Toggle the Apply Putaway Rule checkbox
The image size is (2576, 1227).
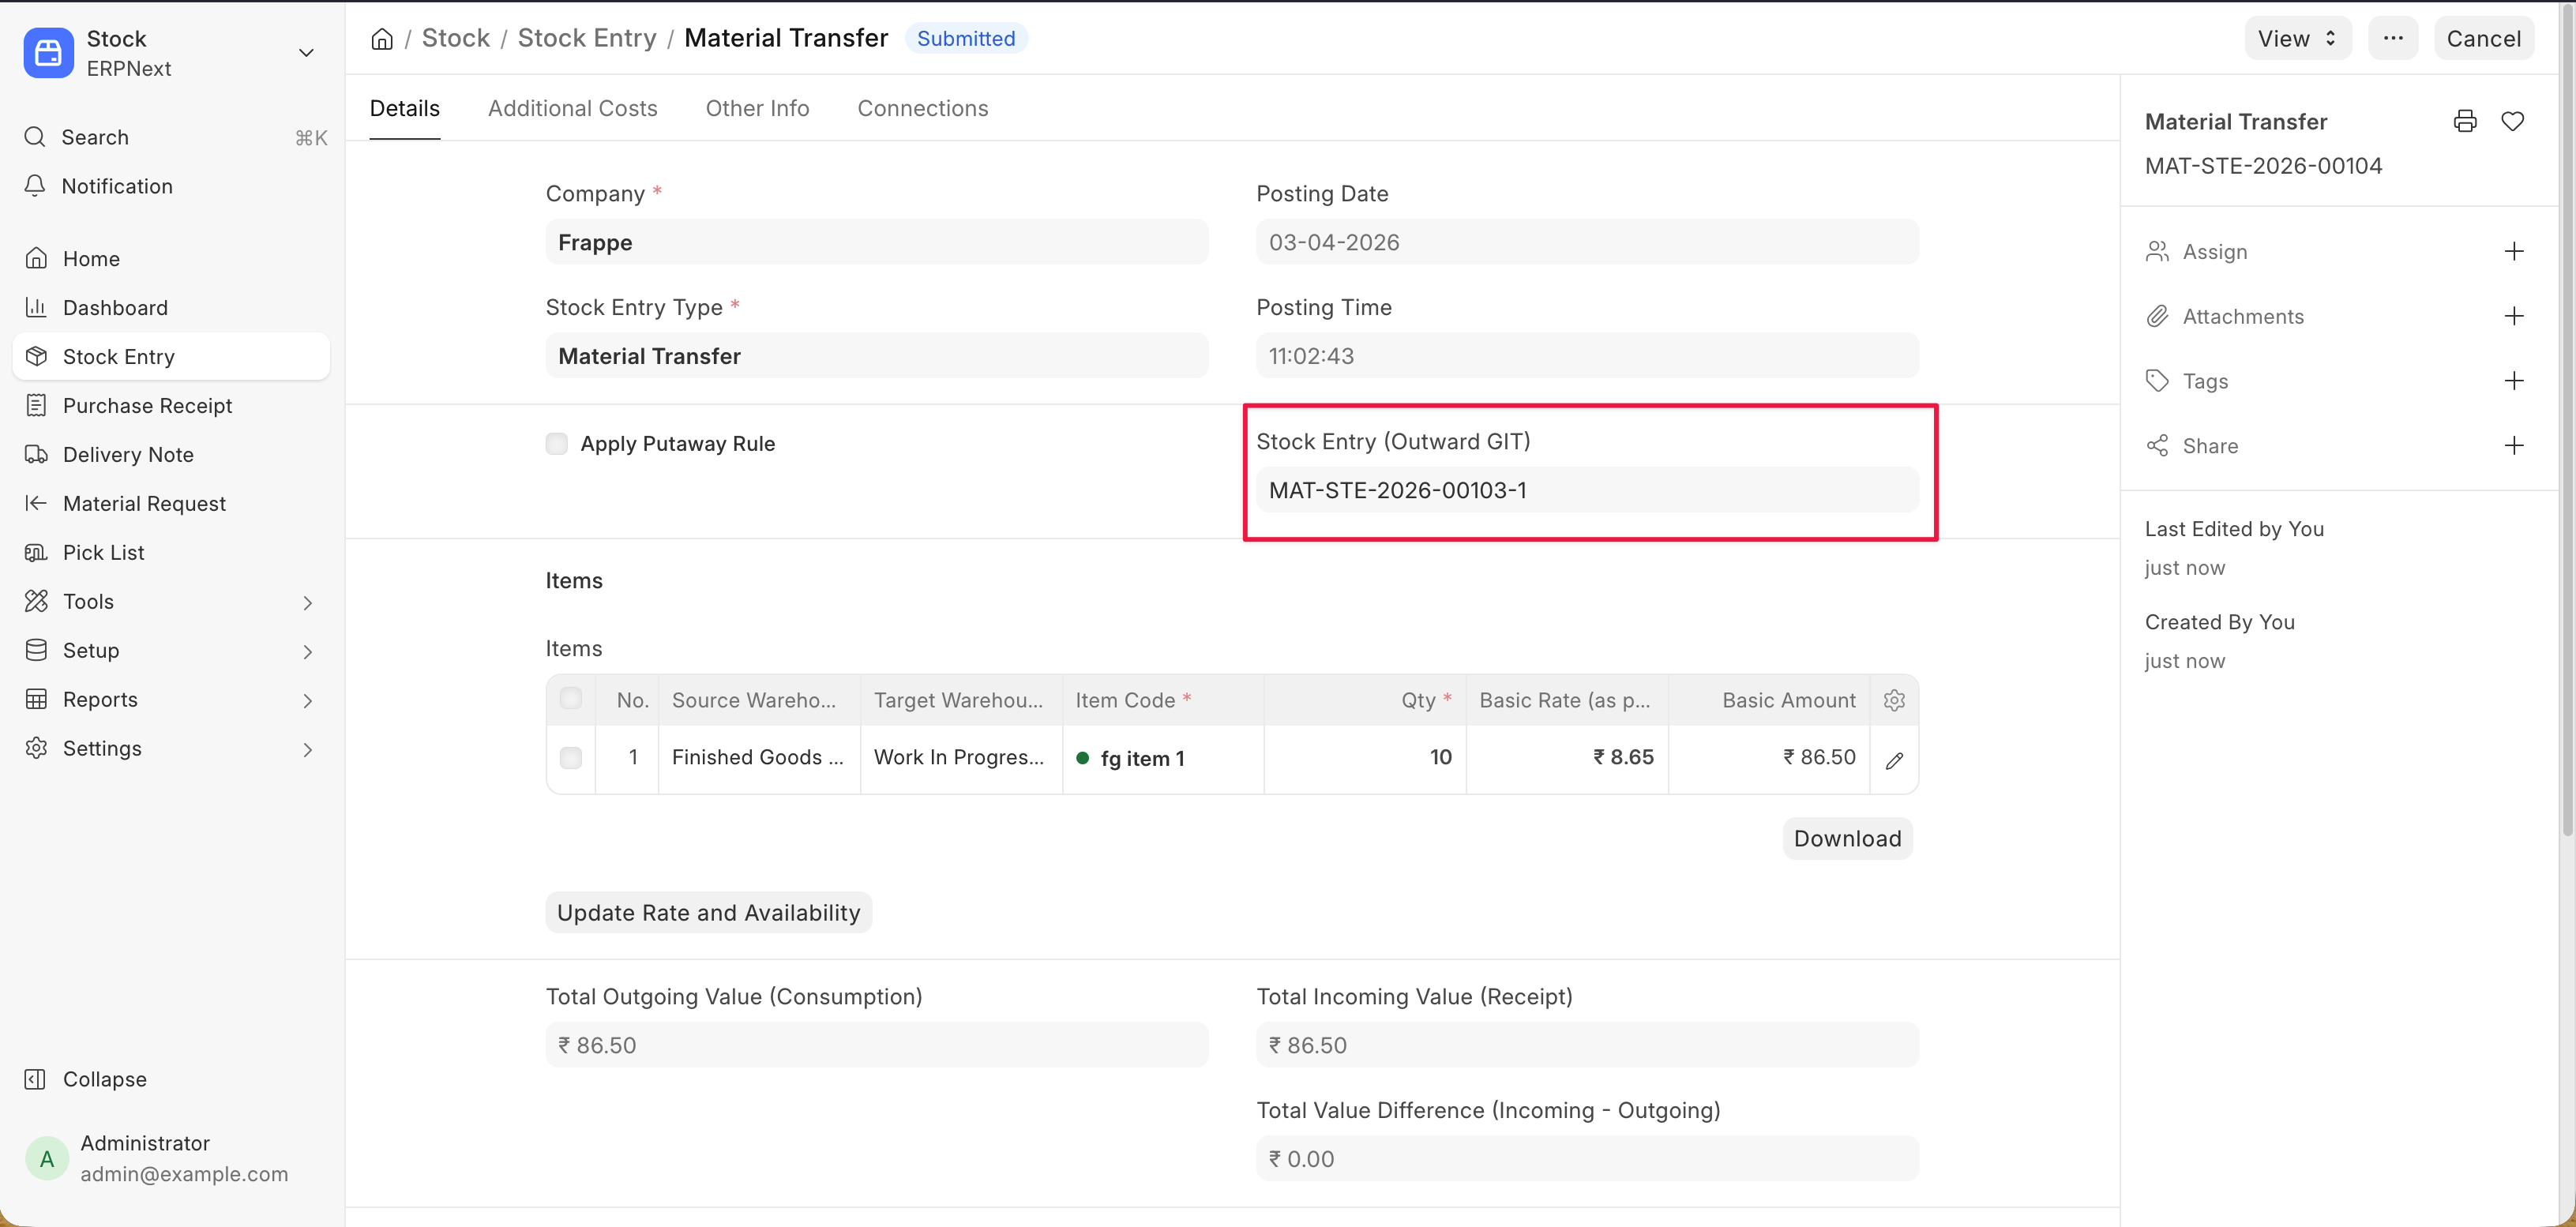[557, 443]
